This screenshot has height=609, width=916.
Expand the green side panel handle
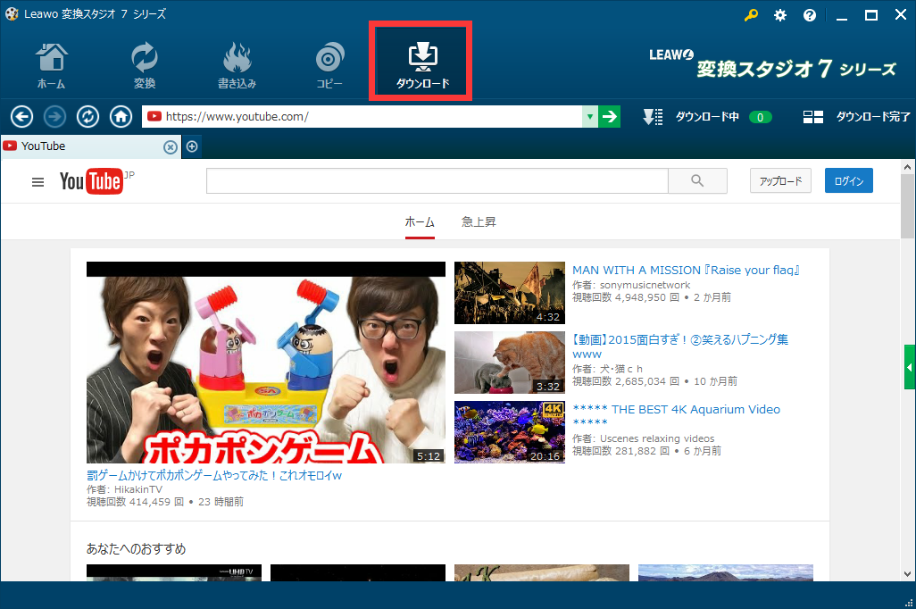click(x=910, y=367)
